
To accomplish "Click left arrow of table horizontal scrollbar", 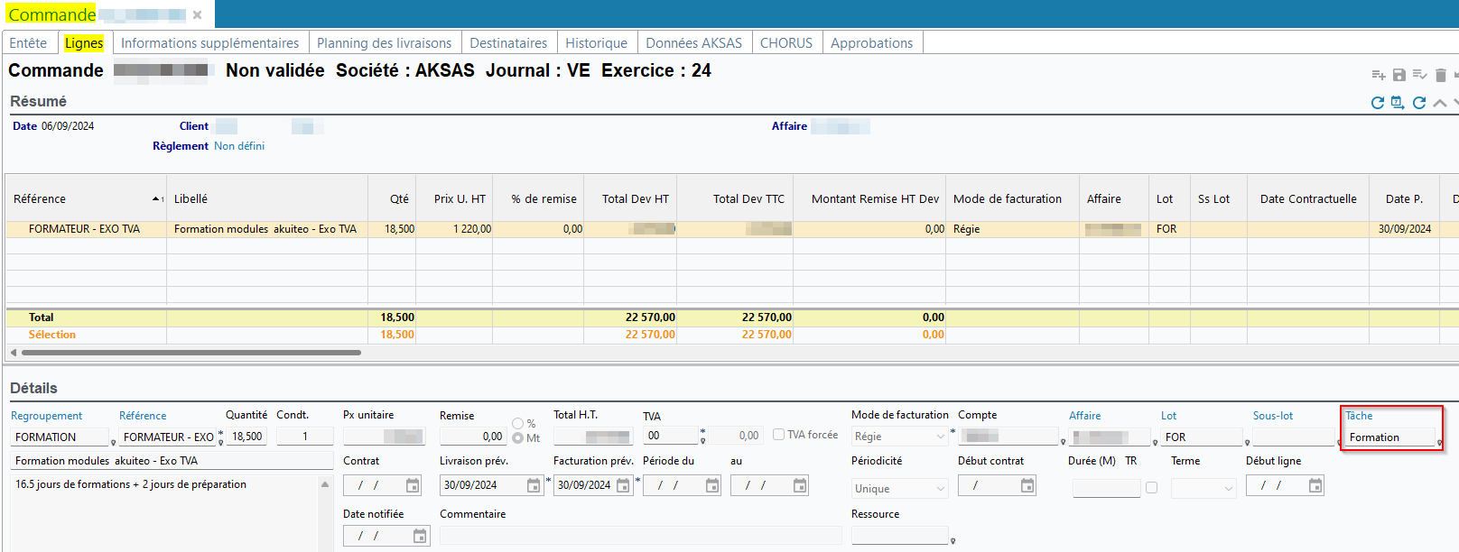I will (13, 353).
